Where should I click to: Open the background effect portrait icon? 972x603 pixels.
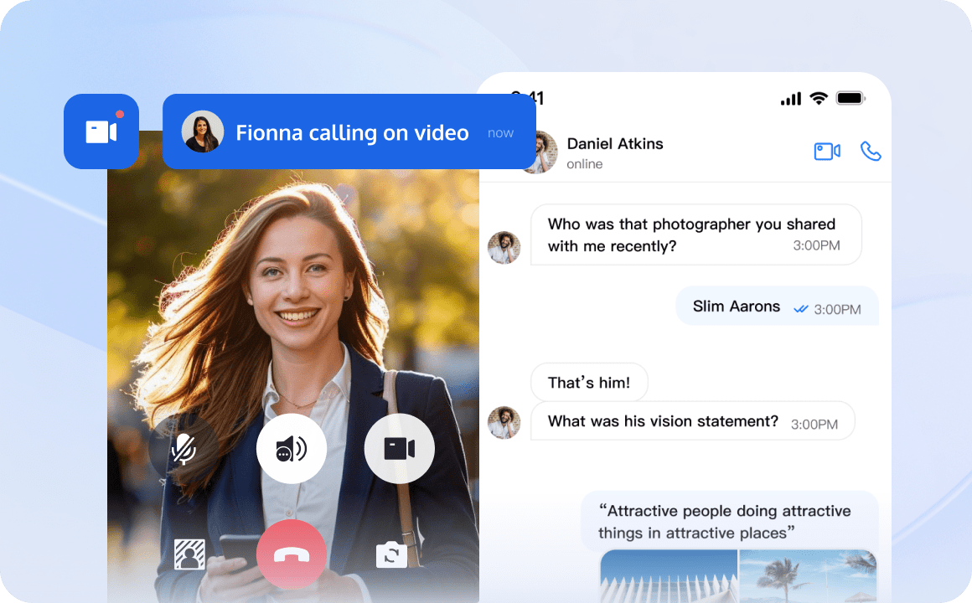[189, 554]
